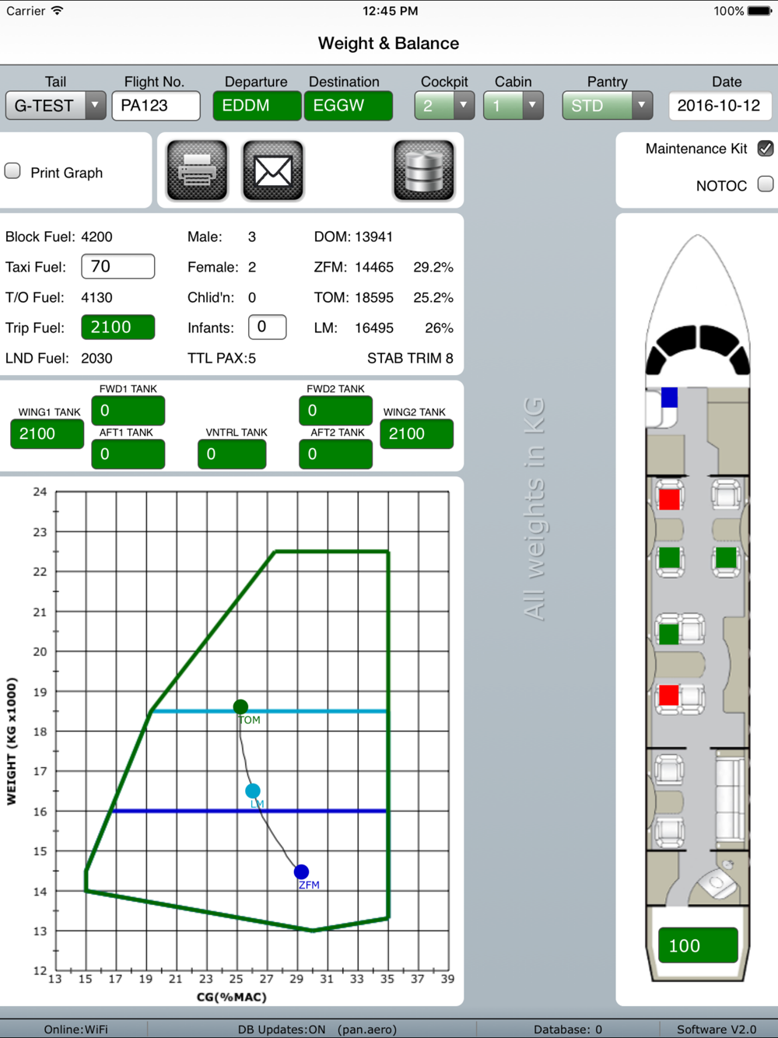Tap the 'T/O Fuel: 4130' value
Screen dimensions: 778x1038
click(97, 297)
